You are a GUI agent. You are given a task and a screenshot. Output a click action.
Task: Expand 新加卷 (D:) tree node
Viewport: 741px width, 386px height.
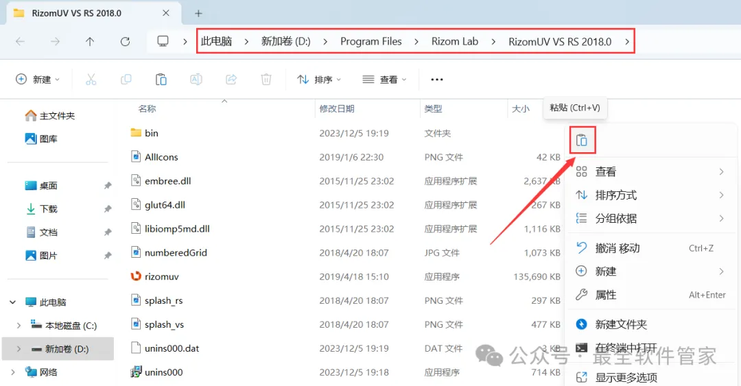click(x=19, y=349)
